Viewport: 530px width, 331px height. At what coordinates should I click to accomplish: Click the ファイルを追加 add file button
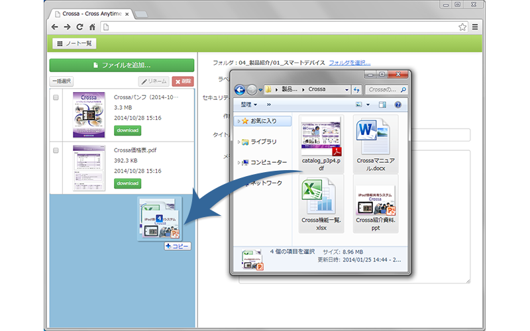(122, 65)
